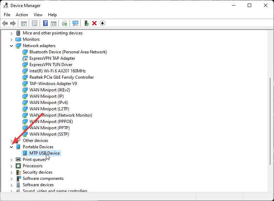Expand the Monitors node

point(11,40)
